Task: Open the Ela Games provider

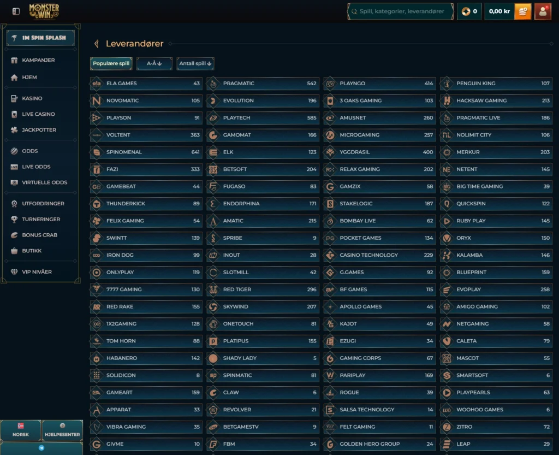Action: point(146,84)
